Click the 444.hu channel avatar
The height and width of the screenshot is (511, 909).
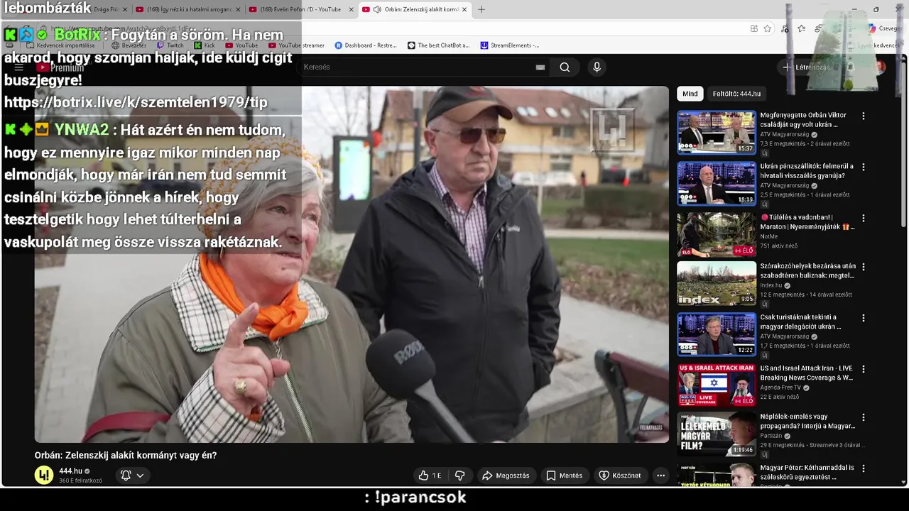point(44,475)
